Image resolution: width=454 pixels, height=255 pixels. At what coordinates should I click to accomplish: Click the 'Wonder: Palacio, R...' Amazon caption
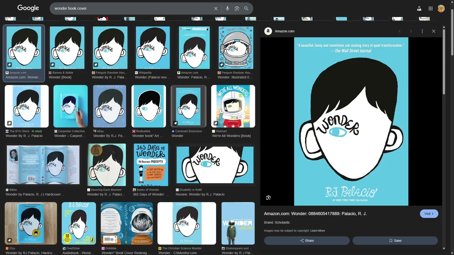(194, 77)
